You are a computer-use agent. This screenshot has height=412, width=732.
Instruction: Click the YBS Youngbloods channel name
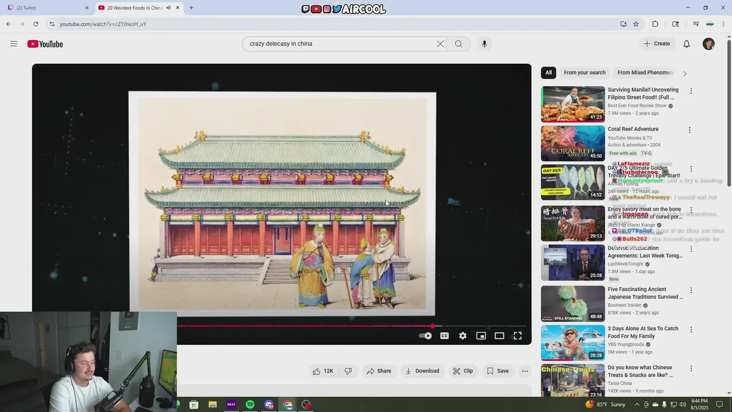point(626,344)
